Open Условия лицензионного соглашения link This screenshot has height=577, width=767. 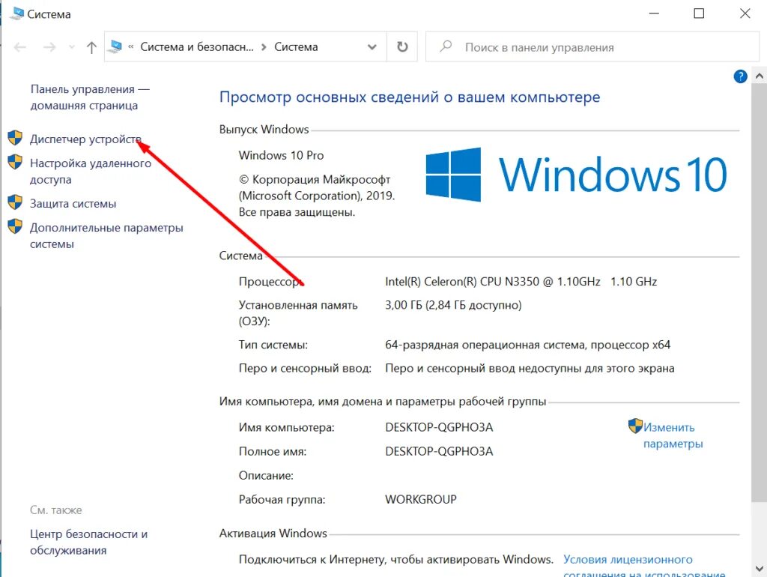point(644,567)
